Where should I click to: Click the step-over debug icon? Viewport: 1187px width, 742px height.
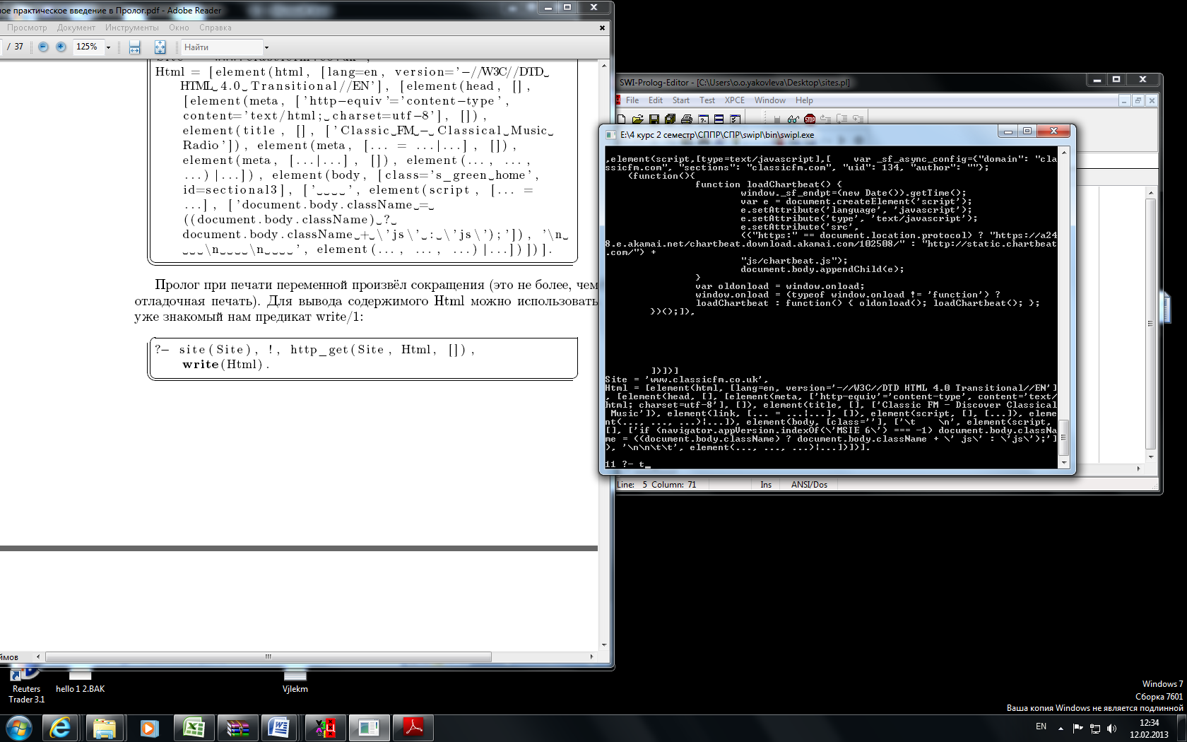[x=841, y=119]
